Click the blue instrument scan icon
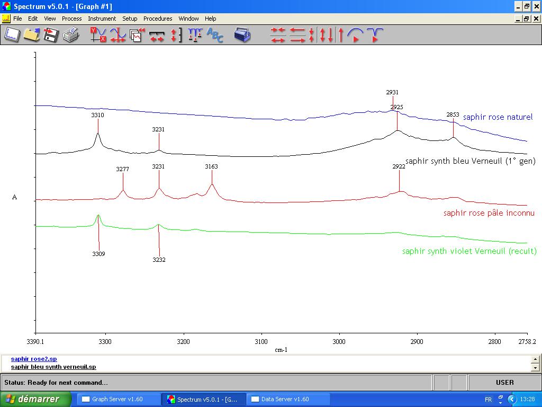This screenshot has width=542, height=407. [x=242, y=35]
